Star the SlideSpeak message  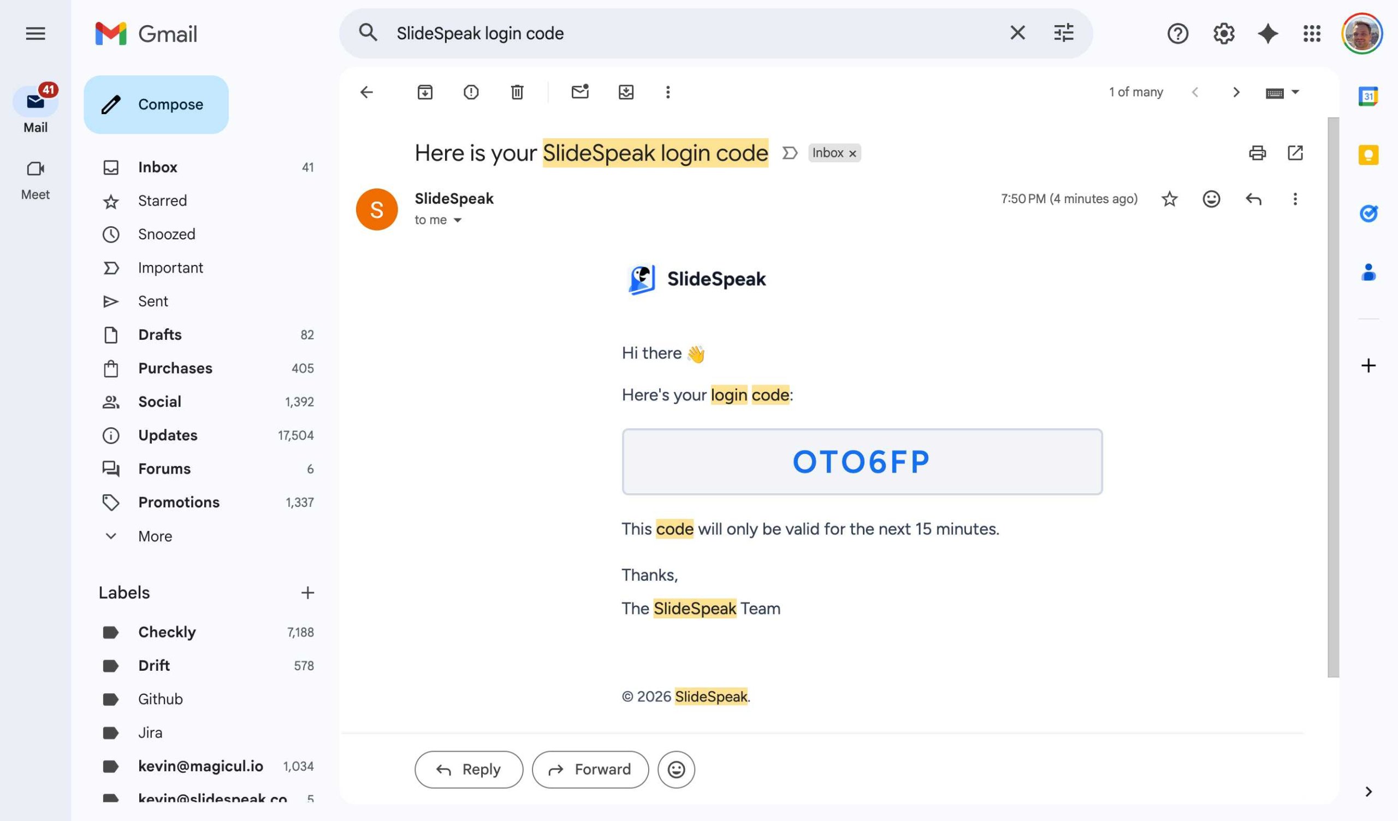[x=1169, y=199]
